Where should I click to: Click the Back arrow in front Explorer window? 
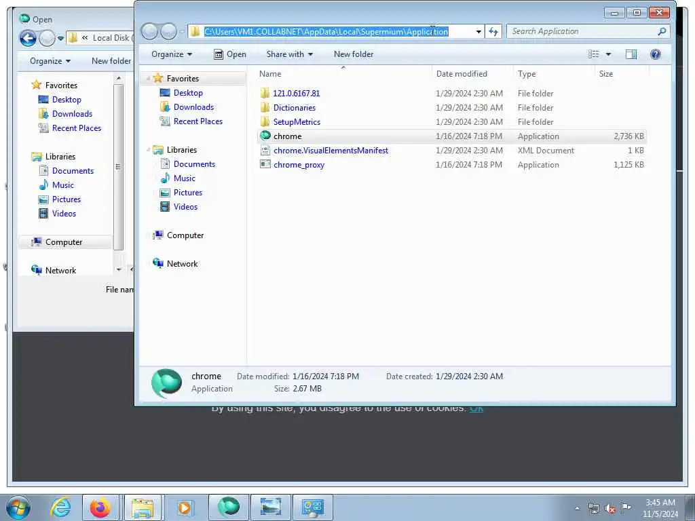150,31
